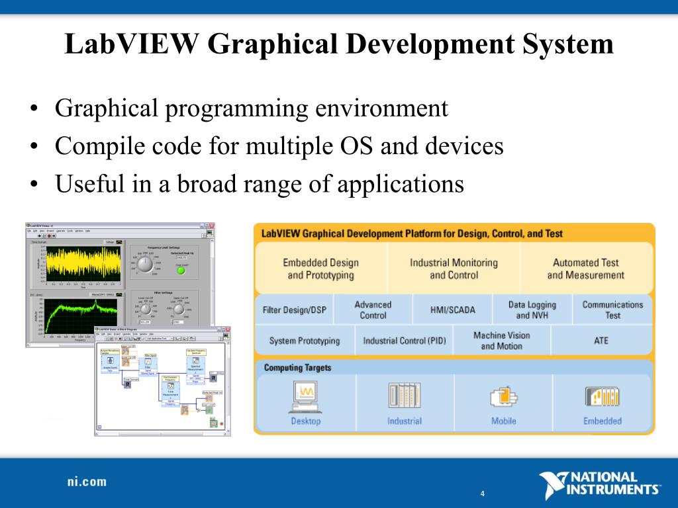Select the Industrial target label
The width and height of the screenshot is (678, 508).
pyautogui.click(x=405, y=421)
